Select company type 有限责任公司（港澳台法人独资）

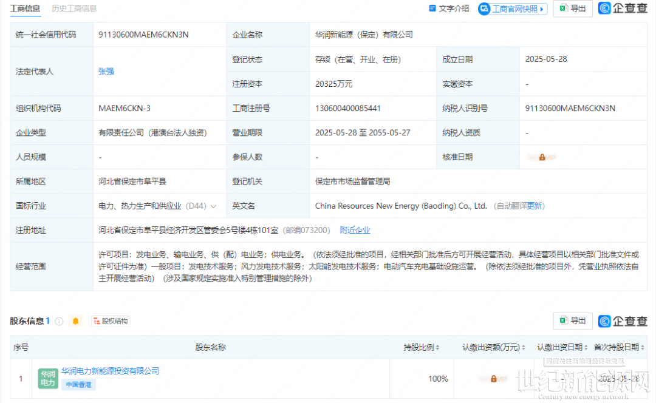coord(152,133)
